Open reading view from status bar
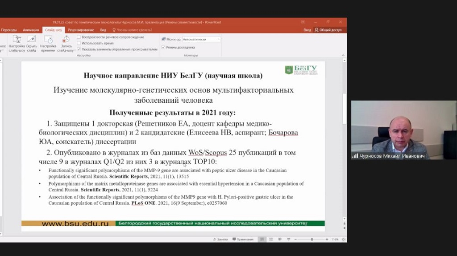Screen dimensions: 457x256 coord(280,239)
